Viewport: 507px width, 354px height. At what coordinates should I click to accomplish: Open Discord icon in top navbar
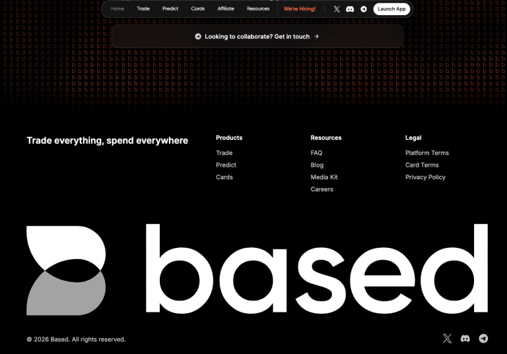click(x=350, y=9)
